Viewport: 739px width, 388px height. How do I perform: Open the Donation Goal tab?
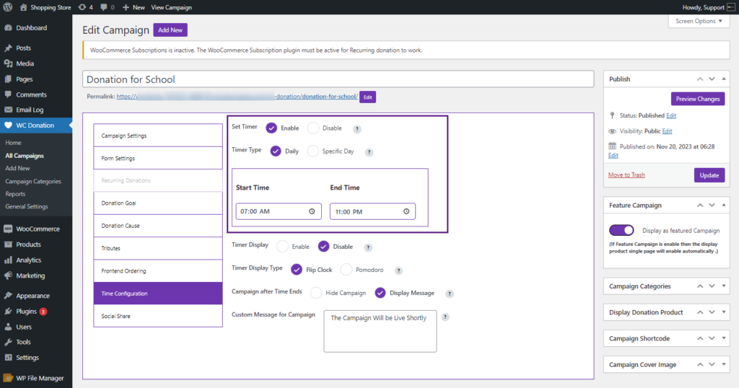(158, 203)
